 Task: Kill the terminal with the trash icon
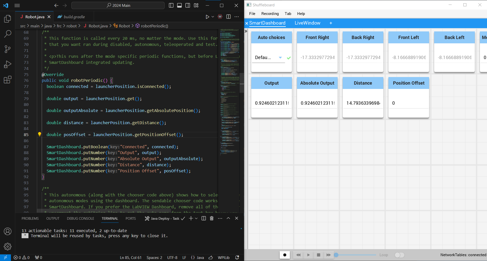click(212, 218)
